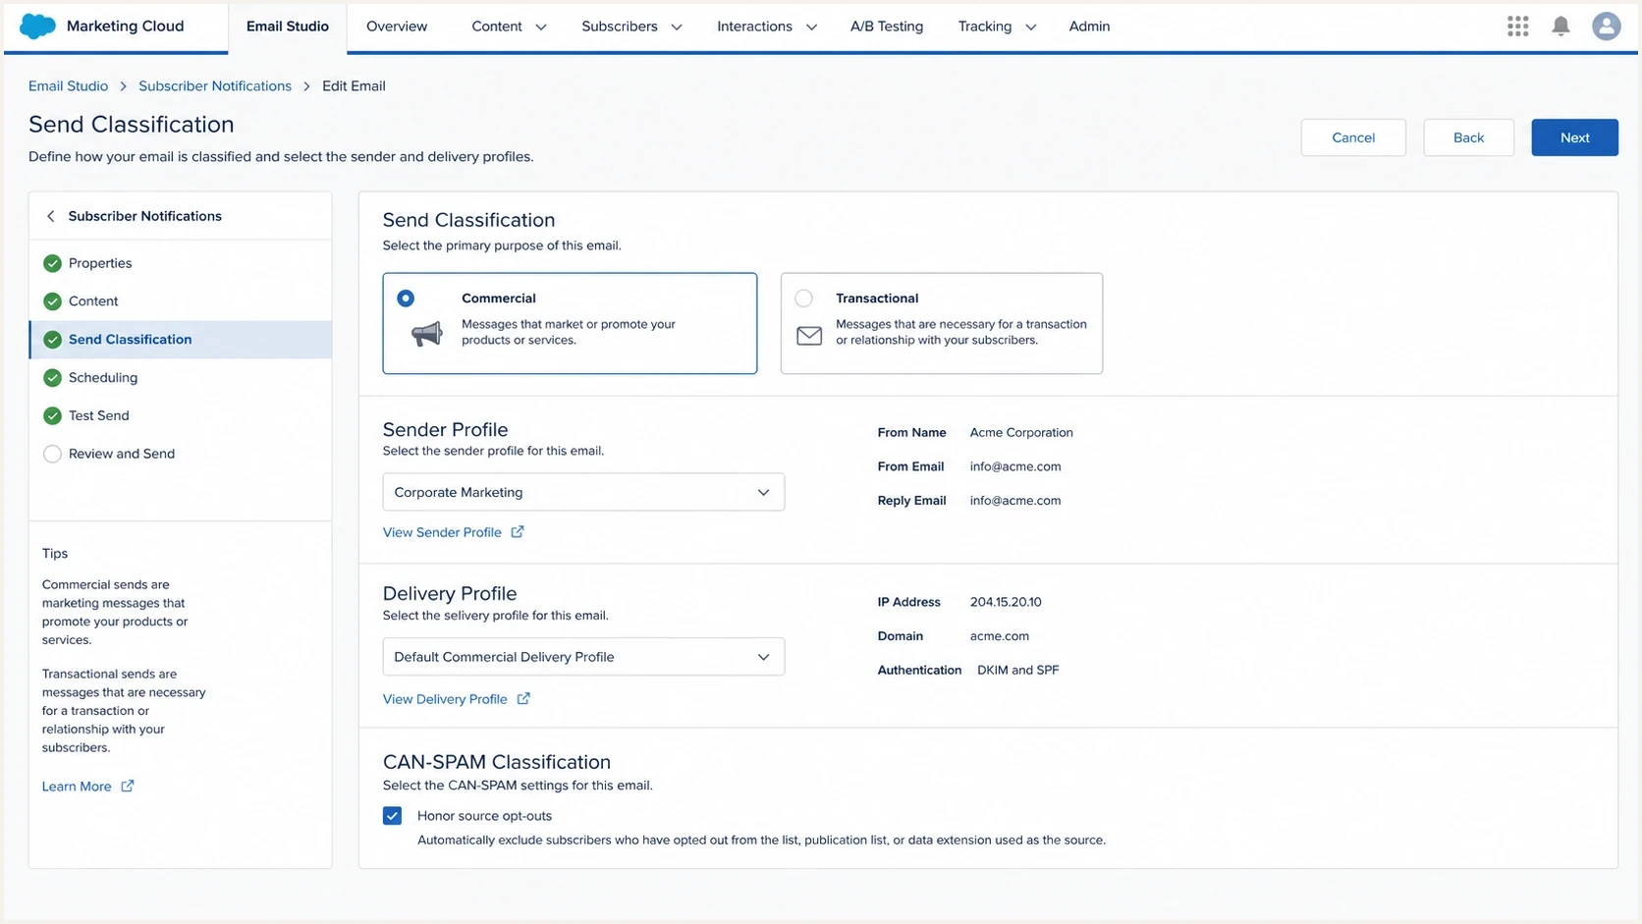This screenshot has width=1642, height=924.
Task: Click the From Email value info@acme.com
Action: pyautogui.click(x=1015, y=466)
